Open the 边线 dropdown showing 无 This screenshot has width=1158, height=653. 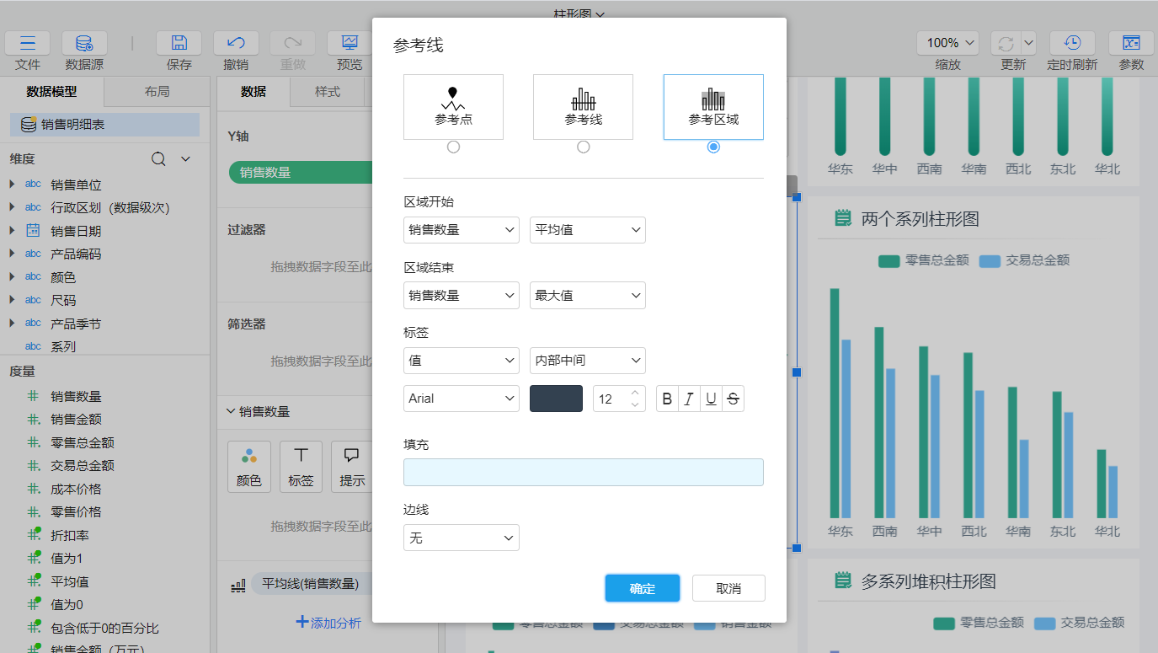tap(461, 537)
